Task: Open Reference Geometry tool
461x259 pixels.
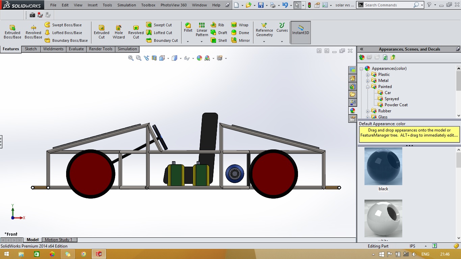Action: (264, 30)
